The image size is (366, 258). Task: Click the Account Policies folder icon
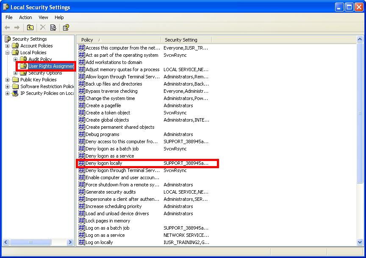click(15, 45)
